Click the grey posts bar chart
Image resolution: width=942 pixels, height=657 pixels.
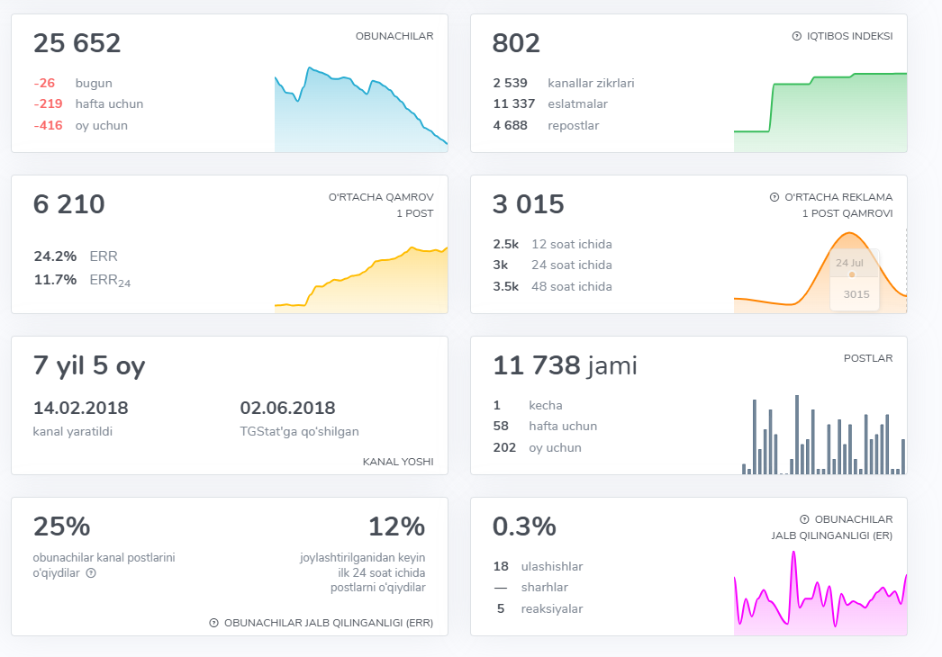tap(823, 436)
